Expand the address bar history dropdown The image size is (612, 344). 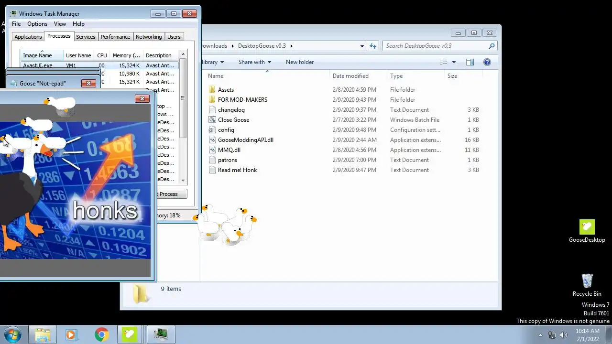click(x=362, y=46)
